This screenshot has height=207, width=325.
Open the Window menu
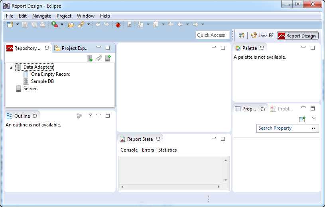pos(86,16)
